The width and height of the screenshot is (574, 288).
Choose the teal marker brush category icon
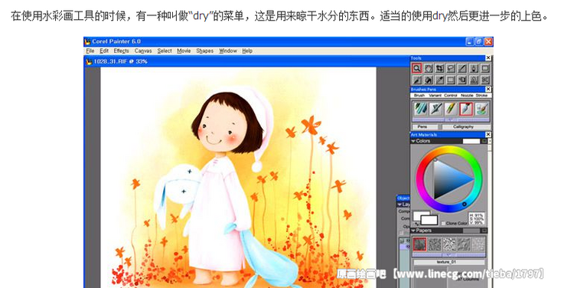coord(421,110)
